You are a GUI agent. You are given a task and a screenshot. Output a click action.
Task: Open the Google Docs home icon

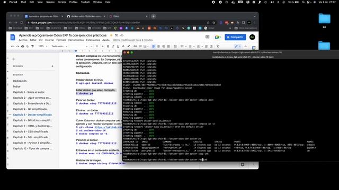pyautogui.click(x=13, y=37)
